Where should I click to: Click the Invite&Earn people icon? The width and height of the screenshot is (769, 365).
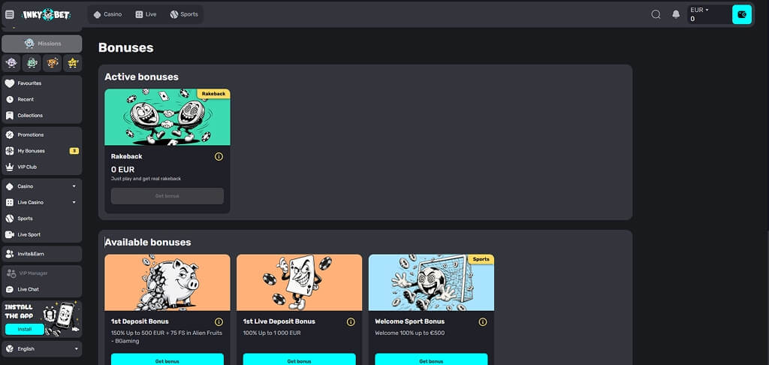click(9, 254)
